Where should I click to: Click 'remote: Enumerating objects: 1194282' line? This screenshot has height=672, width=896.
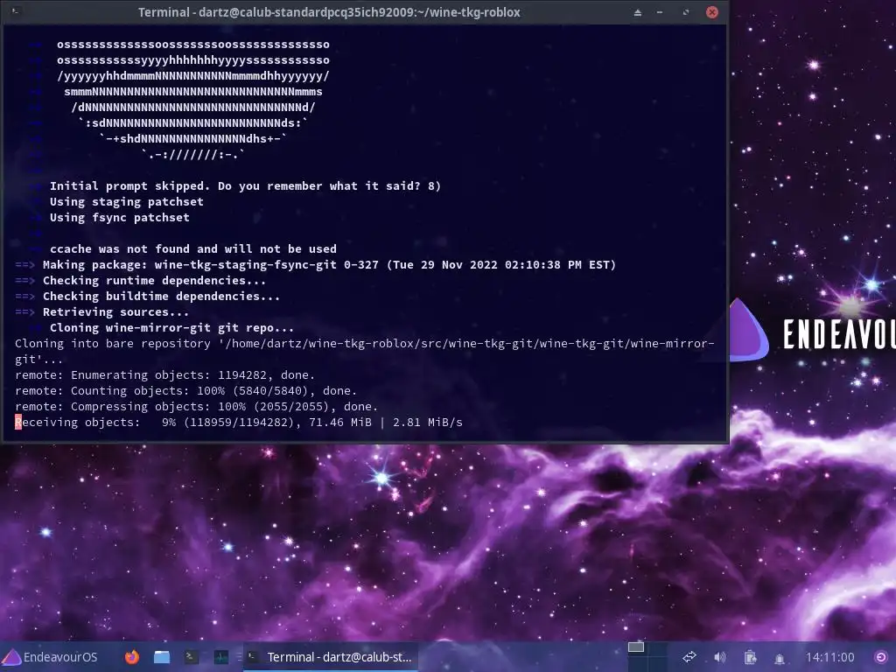[165, 374]
